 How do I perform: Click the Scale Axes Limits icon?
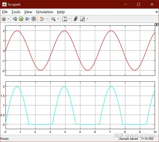pos(65,19)
